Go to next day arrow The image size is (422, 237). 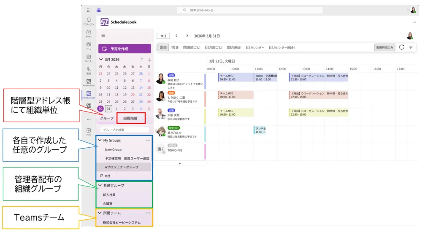[x=187, y=36]
